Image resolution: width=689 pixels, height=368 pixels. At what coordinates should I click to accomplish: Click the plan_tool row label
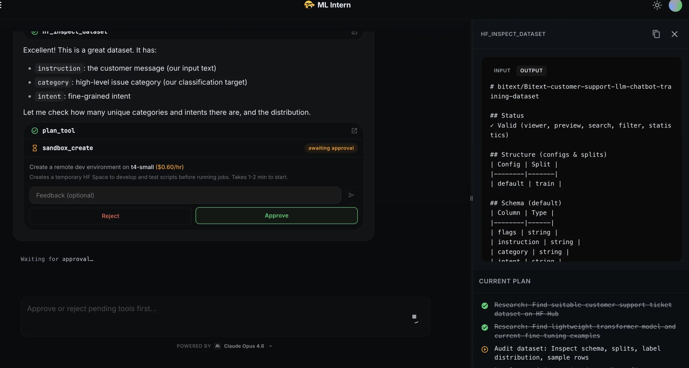(59, 131)
